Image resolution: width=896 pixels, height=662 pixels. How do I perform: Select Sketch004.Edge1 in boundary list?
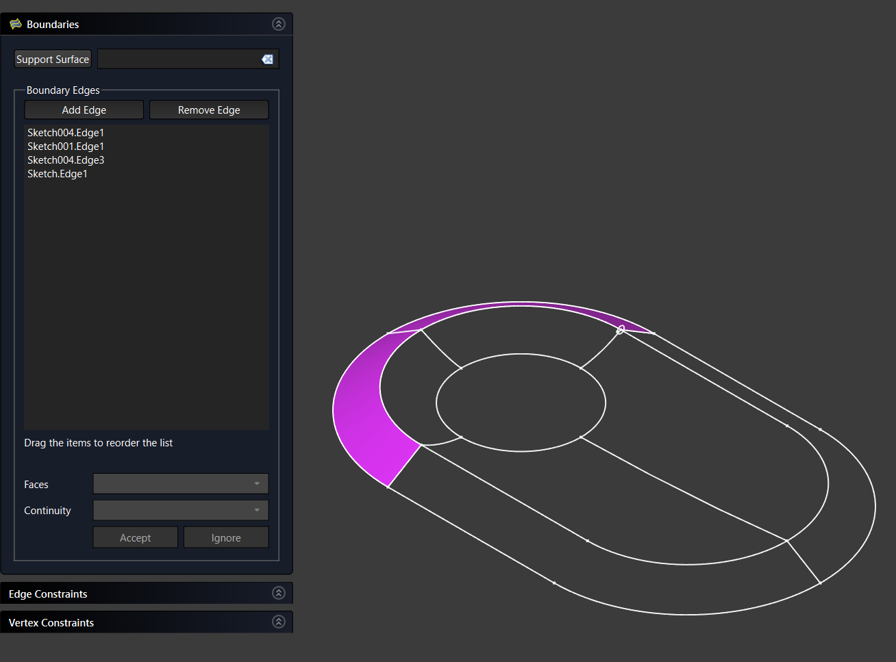pyautogui.click(x=66, y=133)
